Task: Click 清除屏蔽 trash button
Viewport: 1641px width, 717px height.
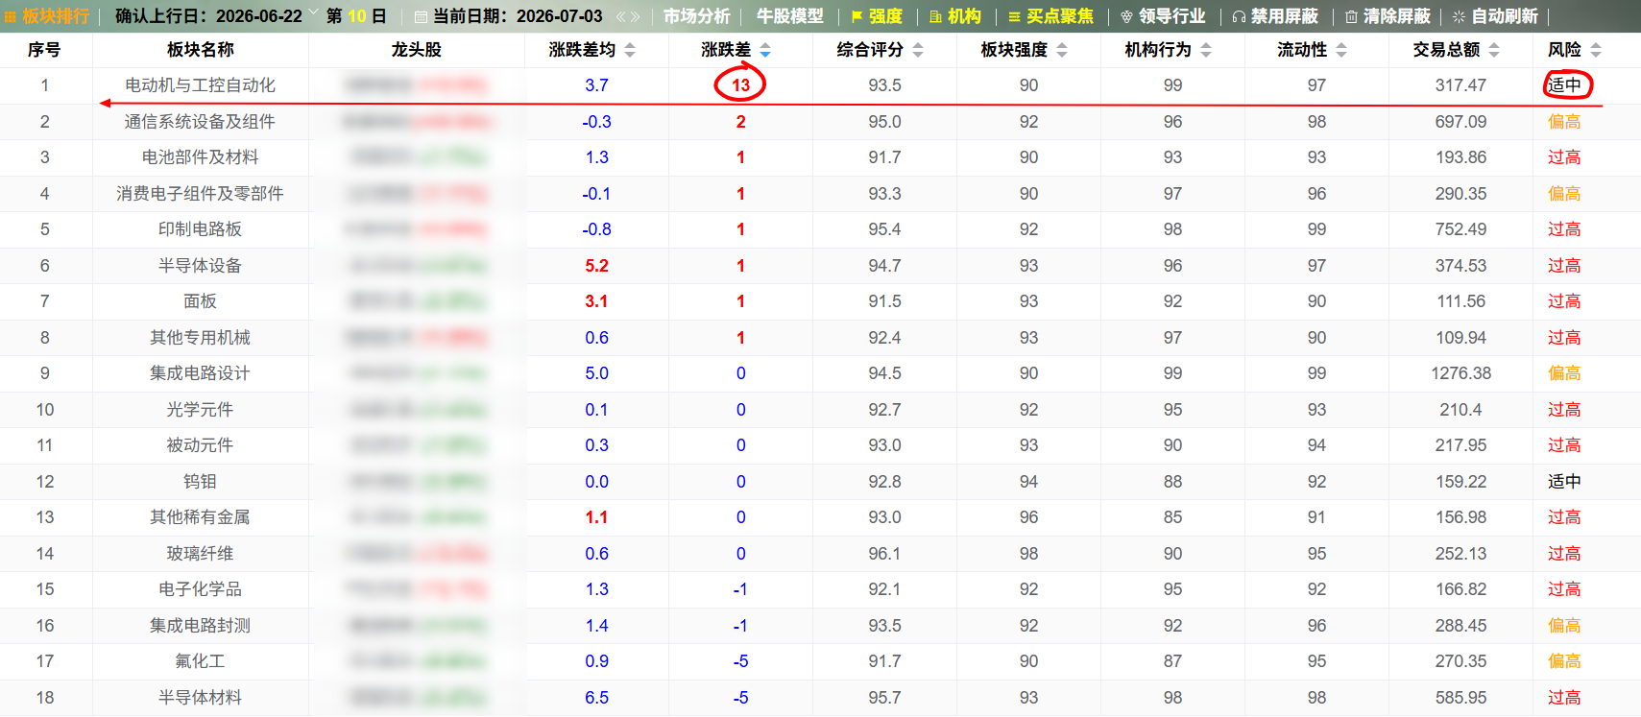Action: pyautogui.click(x=1388, y=16)
